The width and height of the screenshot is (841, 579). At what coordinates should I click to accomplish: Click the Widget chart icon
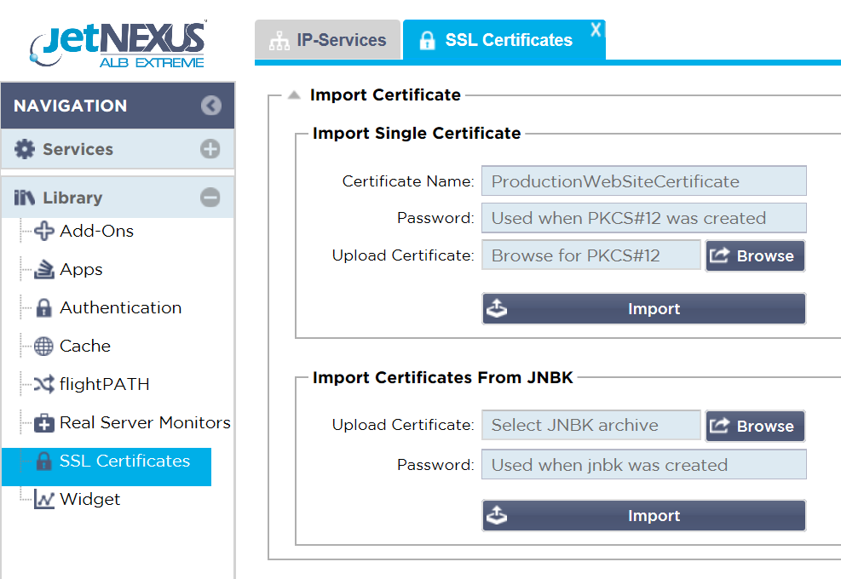(44, 500)
